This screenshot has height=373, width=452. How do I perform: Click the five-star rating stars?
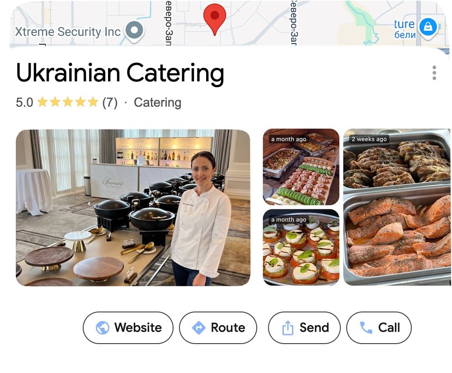(68, 102)
